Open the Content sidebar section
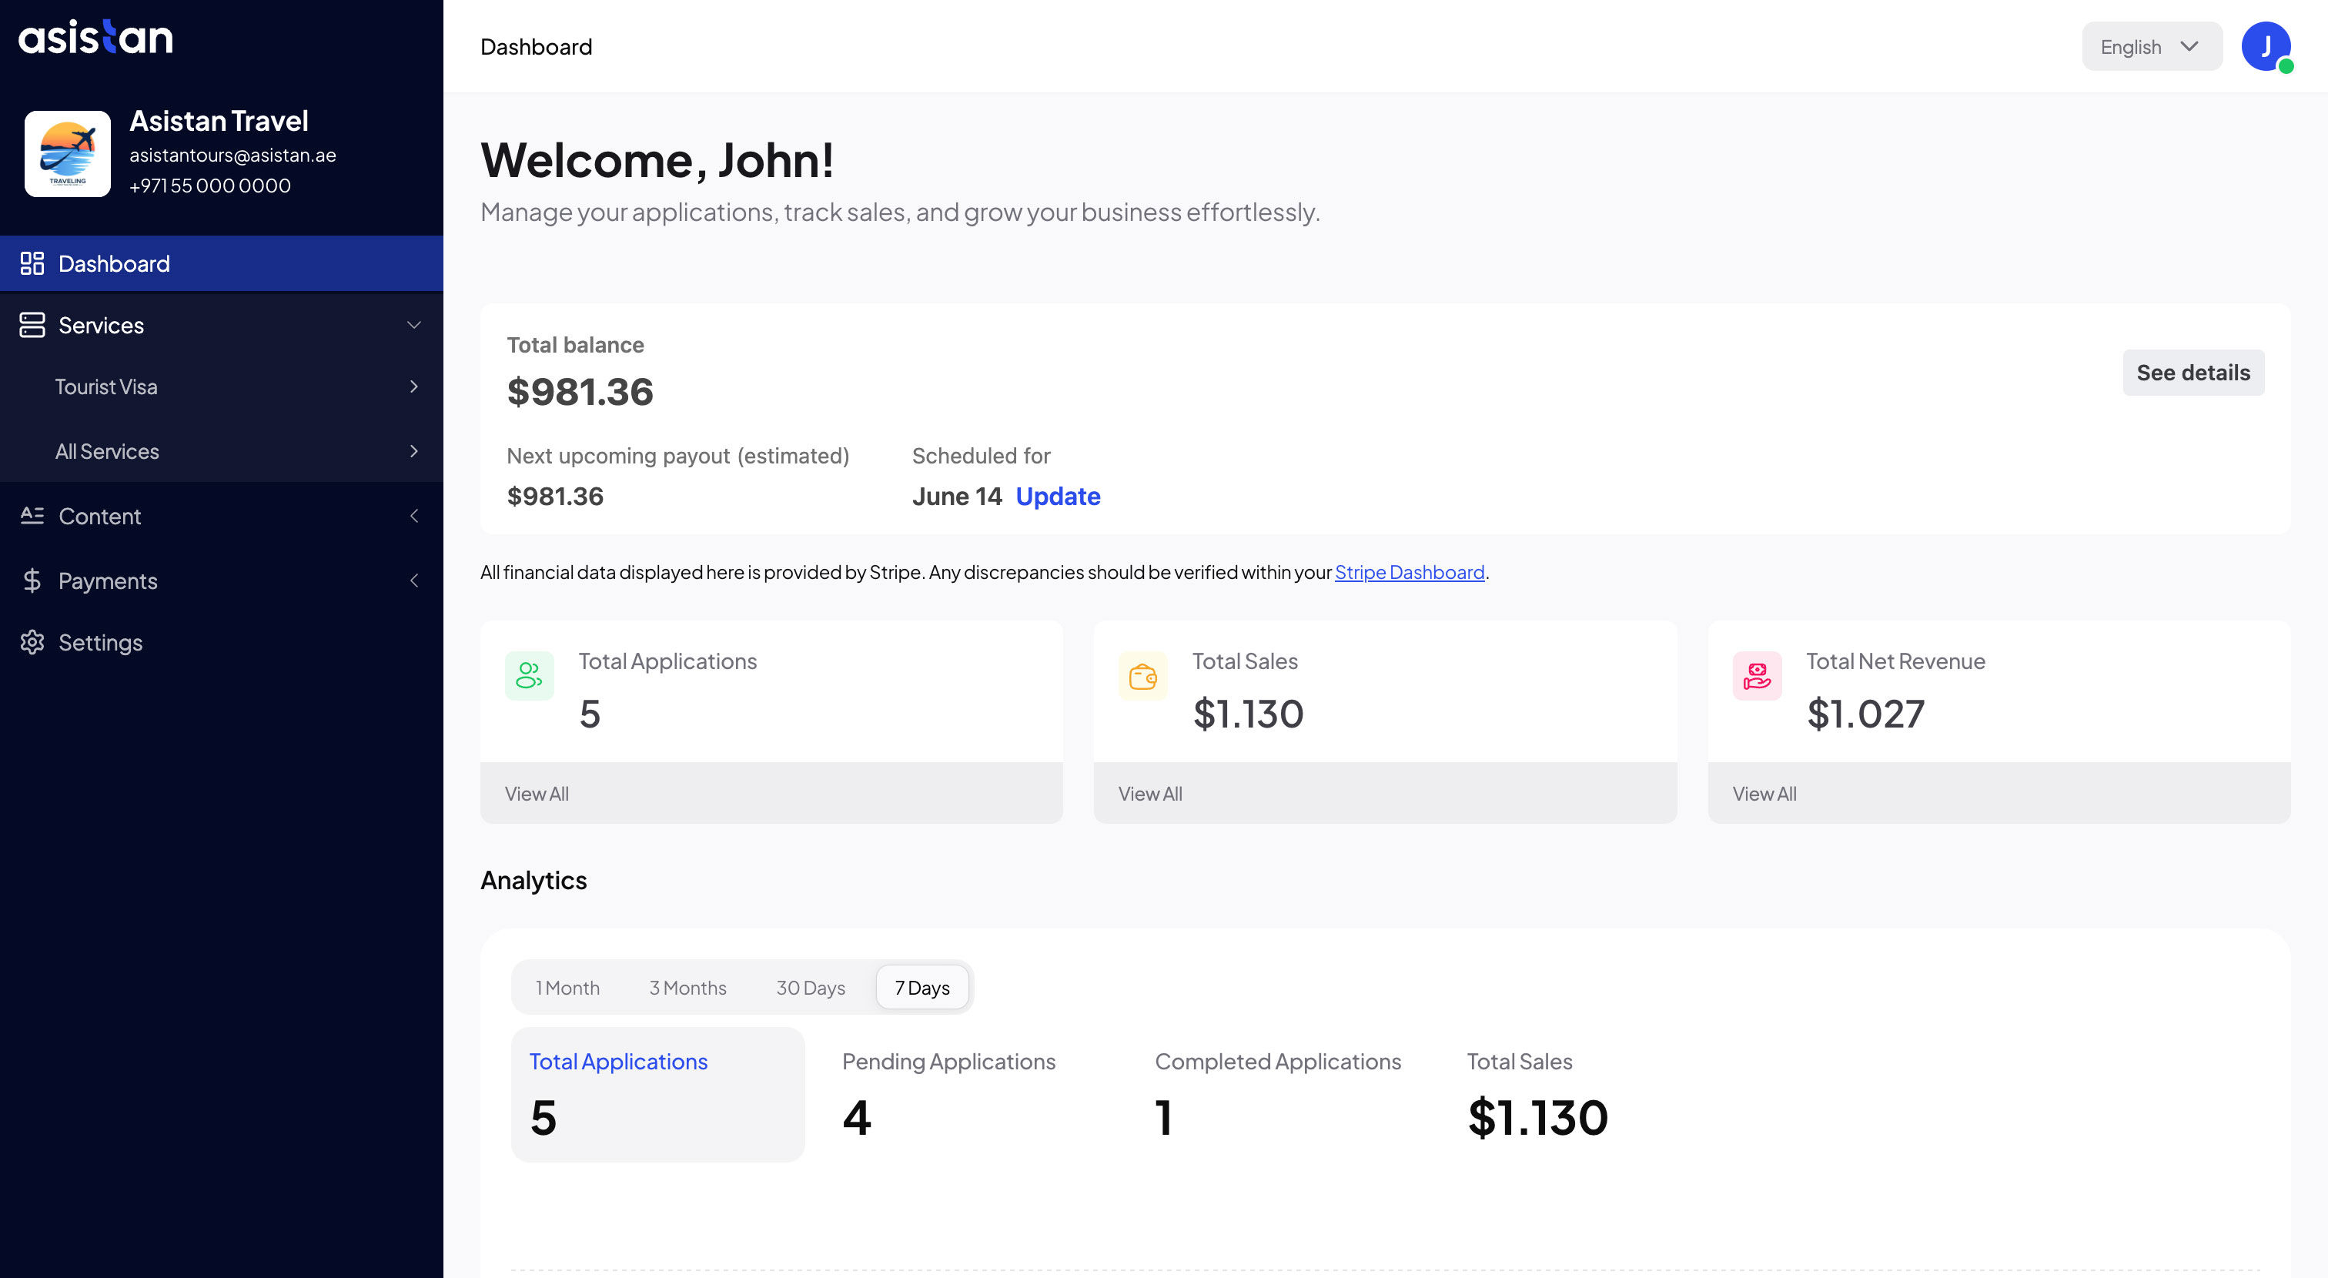Image resolution: width=2328 pixels, height=1278 pixels. pos(222,516)
